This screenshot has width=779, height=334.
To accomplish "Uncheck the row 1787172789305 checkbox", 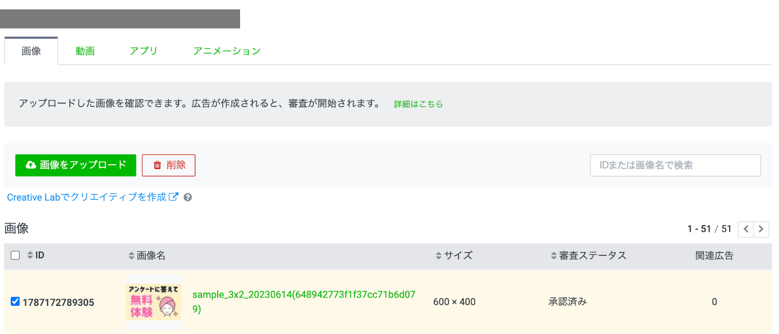I will point(16,301).
